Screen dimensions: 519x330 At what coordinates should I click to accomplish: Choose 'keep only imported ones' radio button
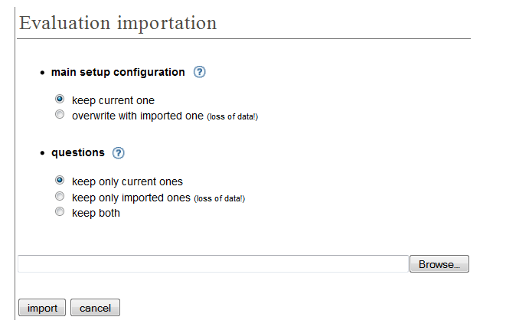coord(60,196)
